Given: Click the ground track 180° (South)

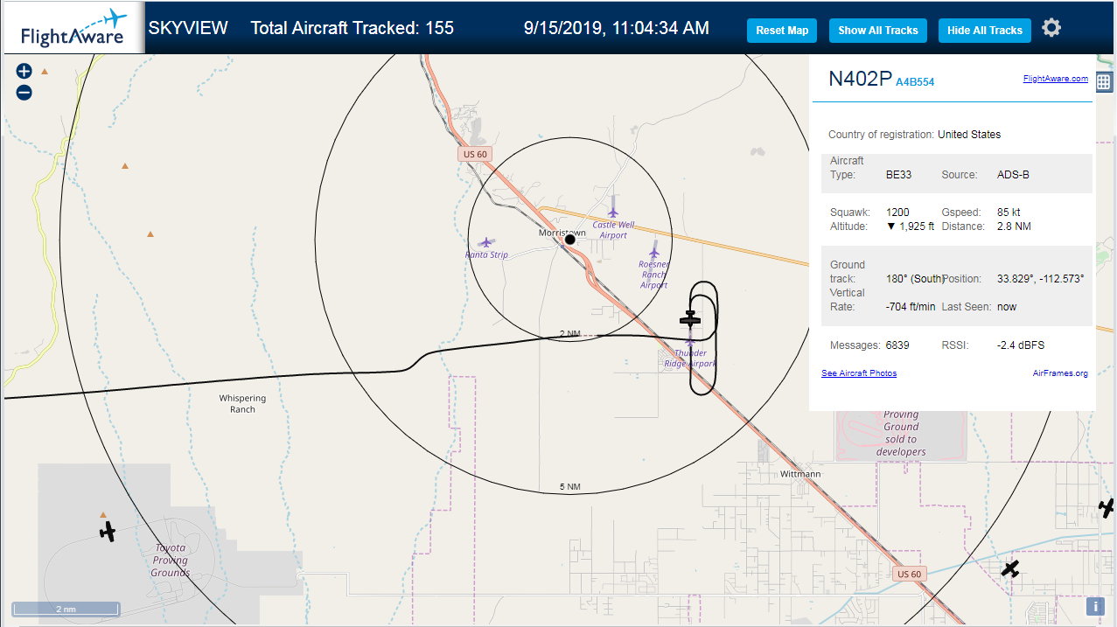Looking at the screenshot, I should [915, 279].
